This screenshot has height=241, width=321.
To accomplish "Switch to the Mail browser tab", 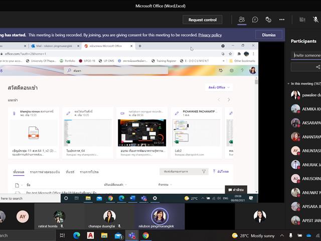I will tap(54, 46).
